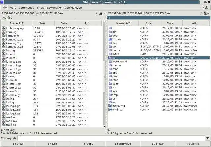Screen dimensions: 211x147
Task: Select the dev folder icon
Action: 110,43
